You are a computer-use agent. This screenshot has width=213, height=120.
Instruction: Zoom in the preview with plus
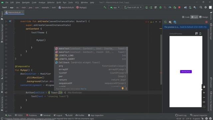[204, 93]
